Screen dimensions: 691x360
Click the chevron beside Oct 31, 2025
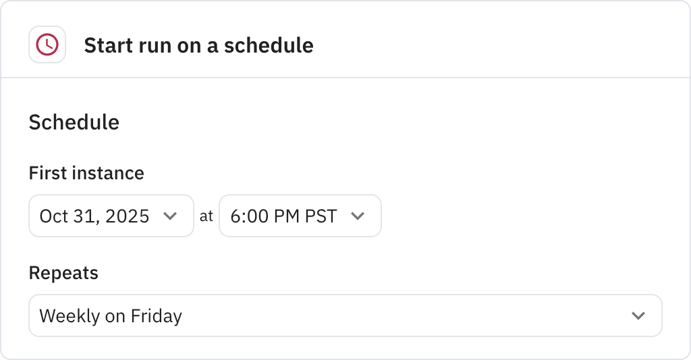(170, 216)
